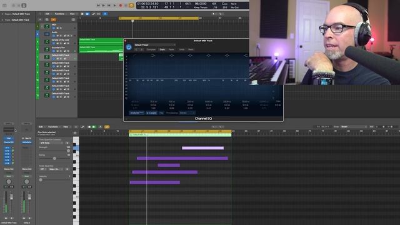The width and height of the screenshot is (400, 225).
Task: Click the Add Track plus icon
Action: pos(40,19)
